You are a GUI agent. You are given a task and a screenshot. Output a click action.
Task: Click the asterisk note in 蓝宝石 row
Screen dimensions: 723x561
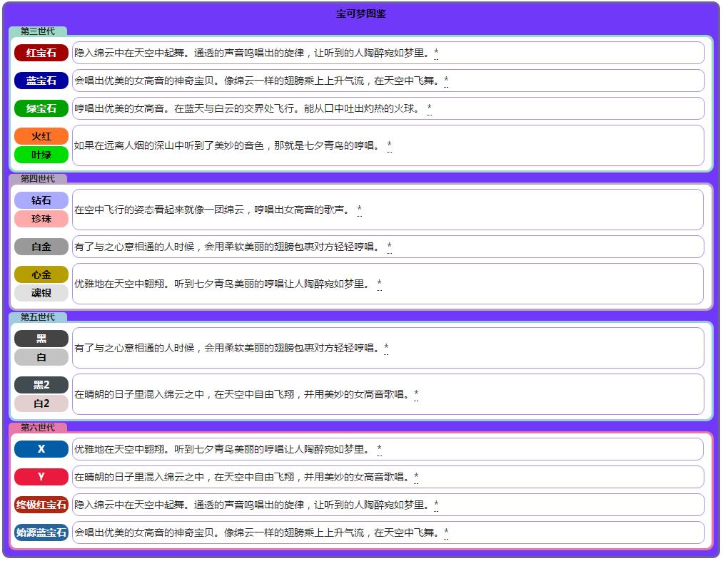point(446,81)
